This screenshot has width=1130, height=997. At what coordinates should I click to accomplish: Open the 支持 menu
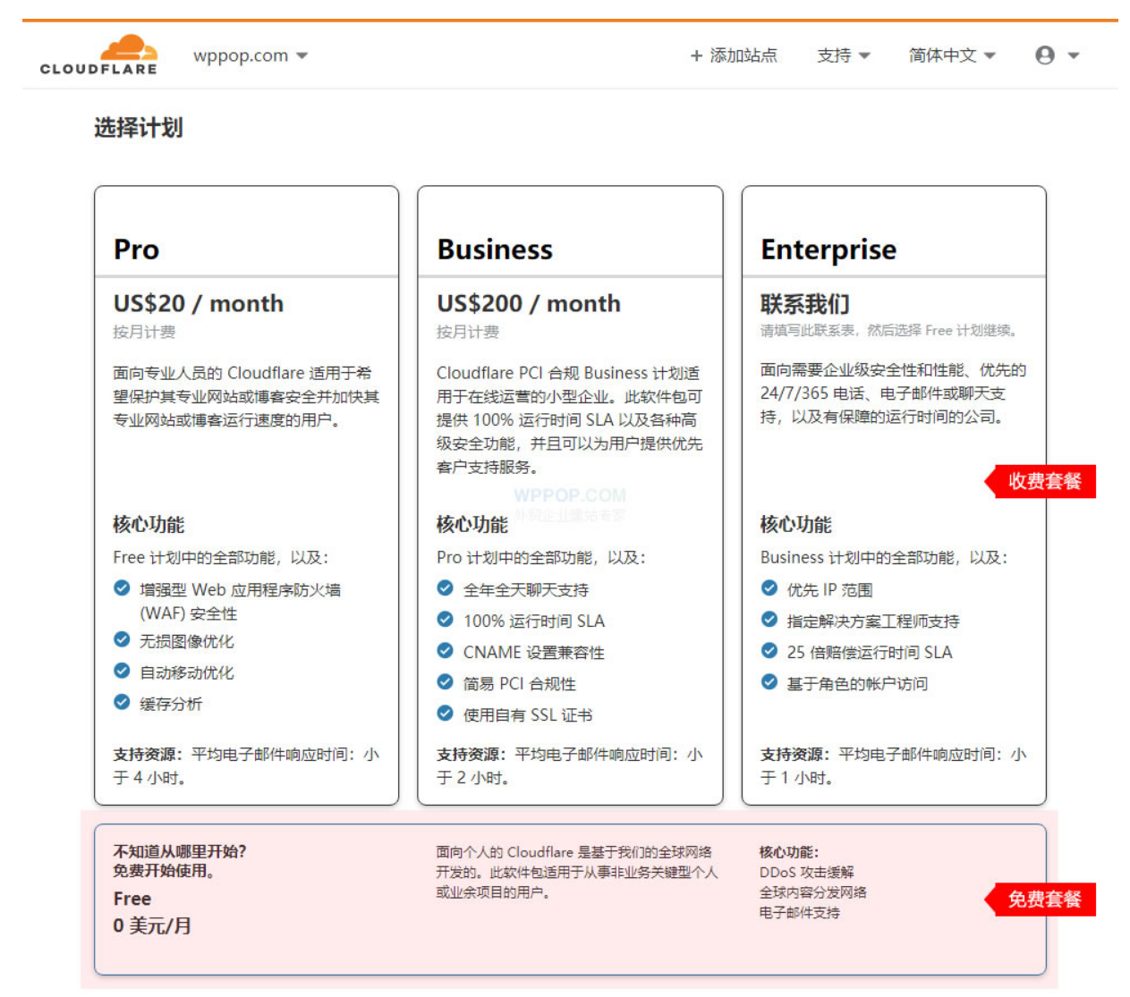click(x=843, y=55)
